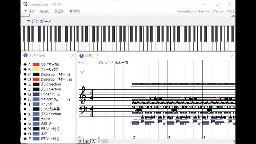Screen dimensions: 256x144
Task: Click top scrollbar left arrow
Action: coord(23,15)
